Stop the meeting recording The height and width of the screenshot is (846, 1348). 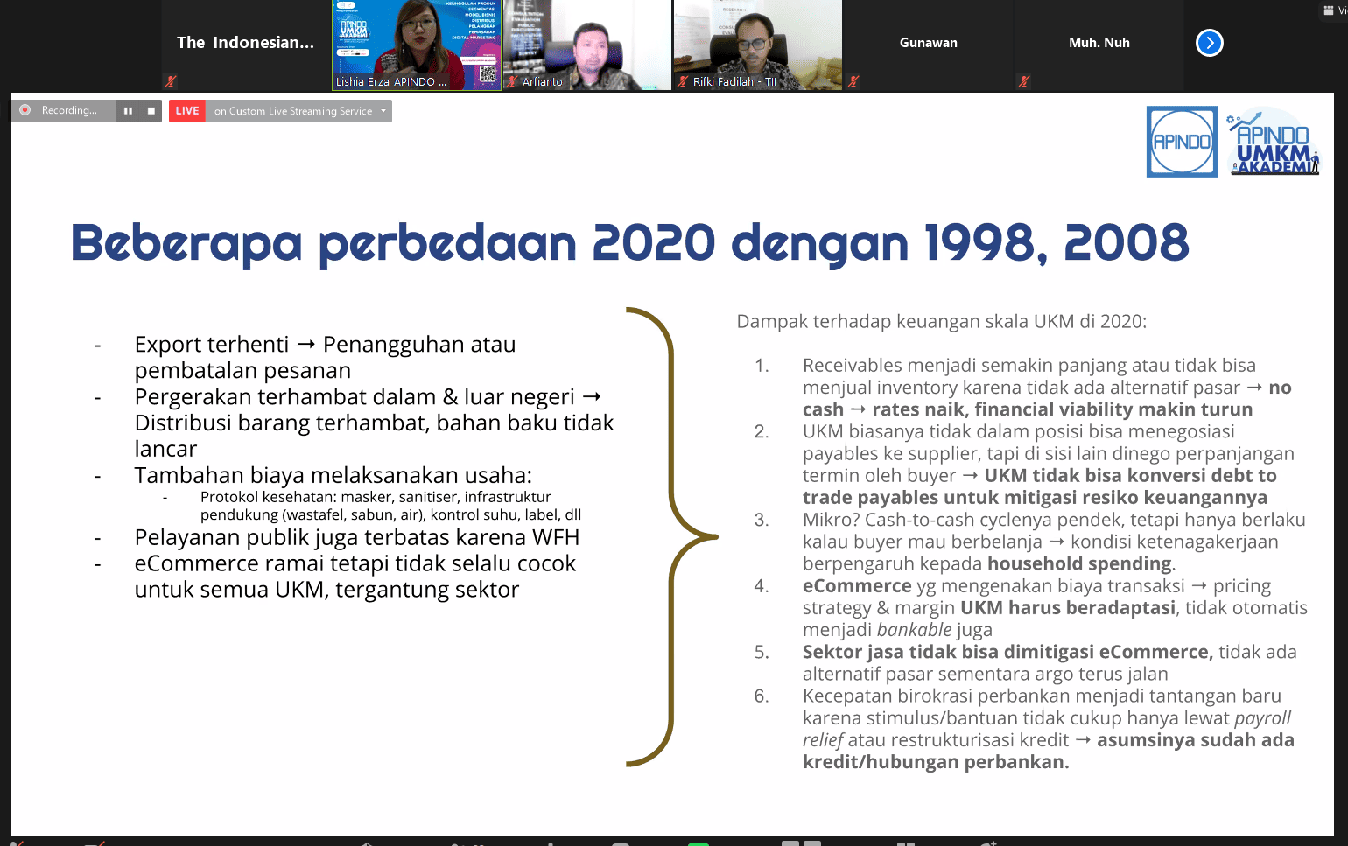coord(151,111)
